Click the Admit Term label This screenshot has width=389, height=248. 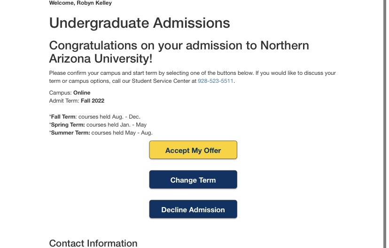[x=64, y=101]
